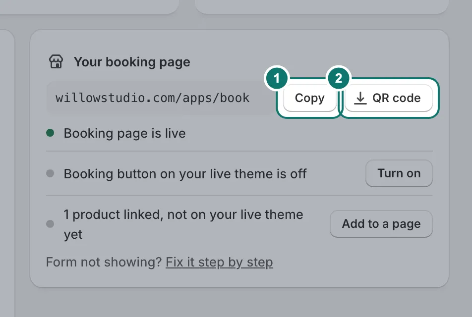The image size is (472, 317).
Task: Click the Your booking page heading
Action: pos(132,62)
